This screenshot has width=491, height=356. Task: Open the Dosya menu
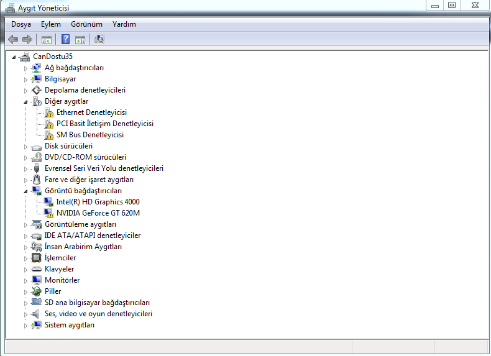[21, 24]
